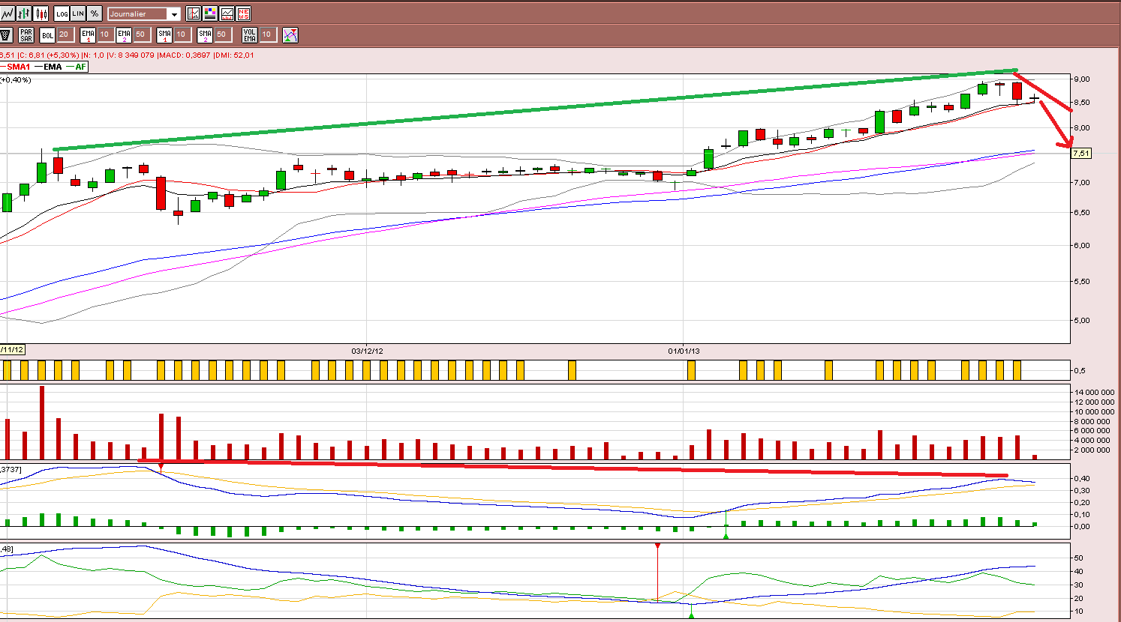Click the 'N: 1,0' readout

(92, 55)
